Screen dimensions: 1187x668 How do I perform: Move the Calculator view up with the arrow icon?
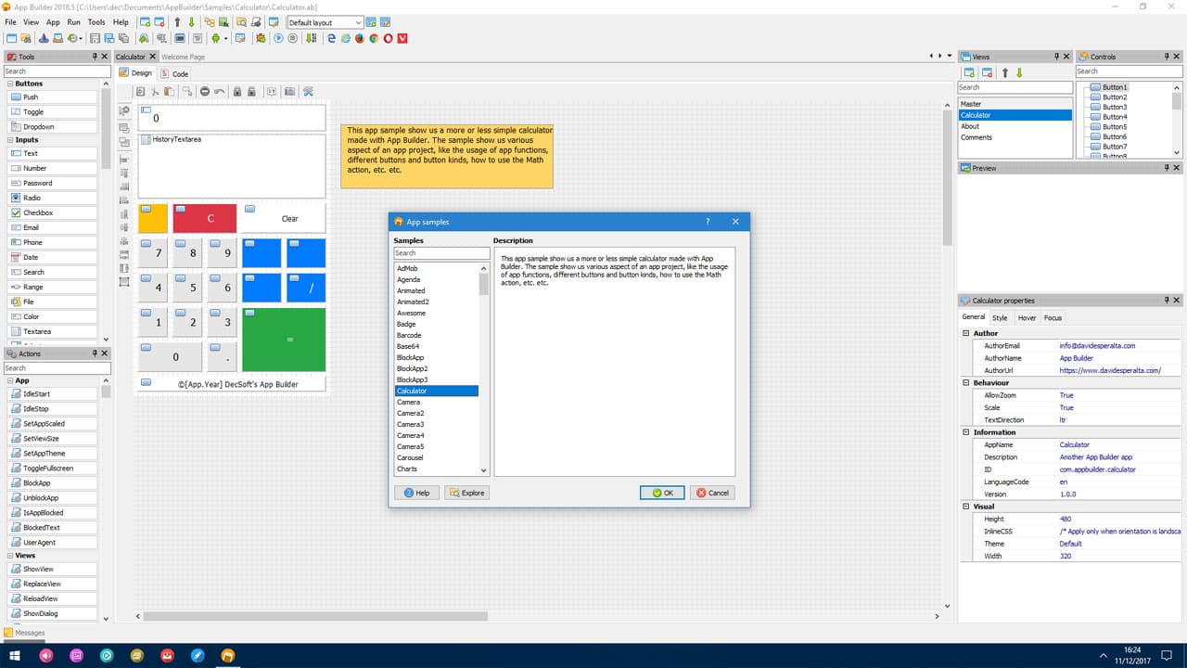coord(1005,72)
